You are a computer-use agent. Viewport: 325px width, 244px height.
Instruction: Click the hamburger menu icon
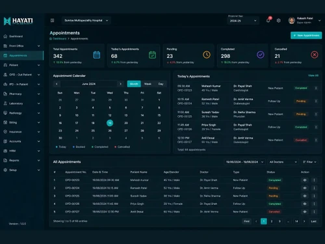52,20
